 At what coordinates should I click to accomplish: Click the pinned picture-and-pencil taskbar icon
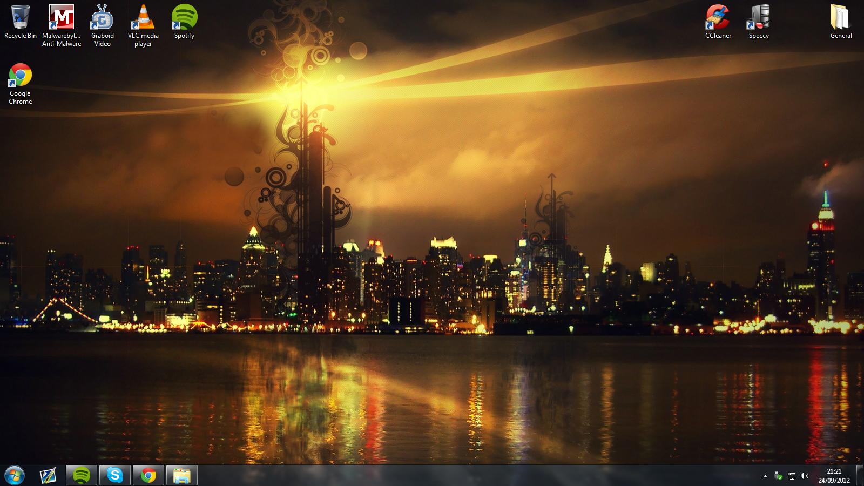48,476
